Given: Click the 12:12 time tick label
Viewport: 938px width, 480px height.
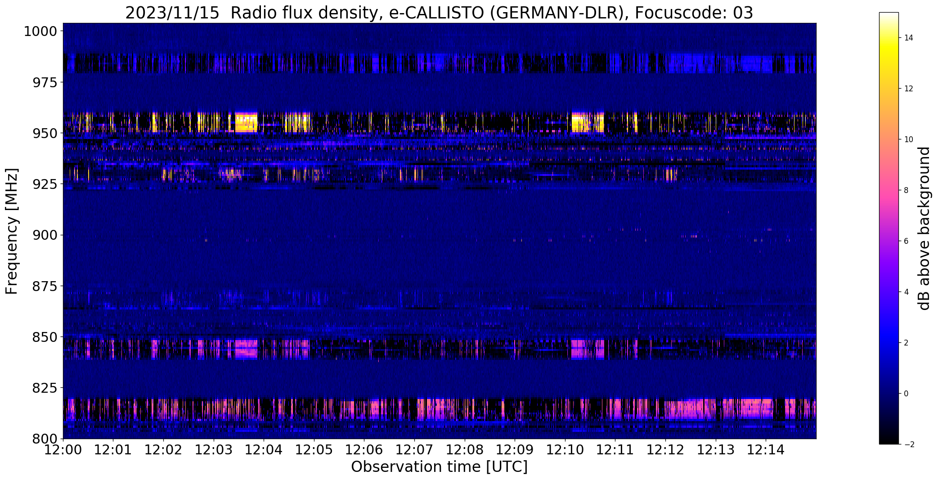Looking at the screenshot, I should click(665, 450).
